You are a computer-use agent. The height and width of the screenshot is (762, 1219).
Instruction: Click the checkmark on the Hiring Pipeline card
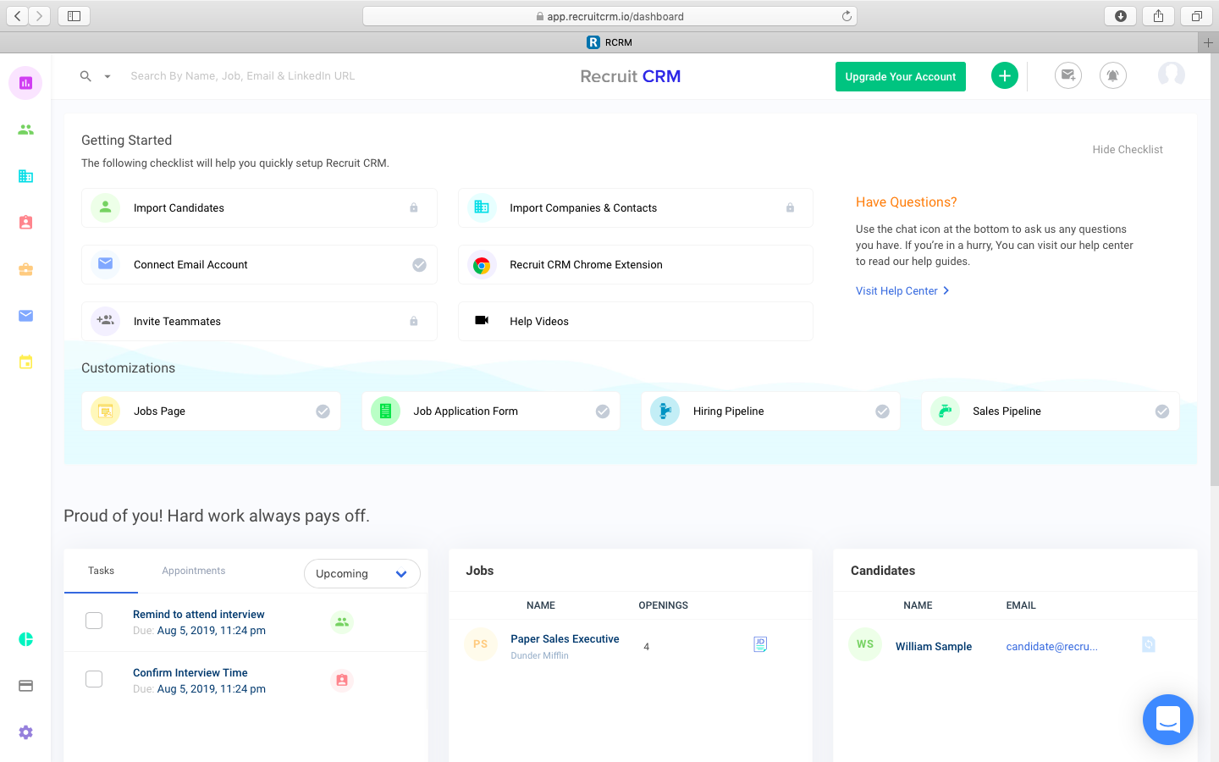pos(882,411)
